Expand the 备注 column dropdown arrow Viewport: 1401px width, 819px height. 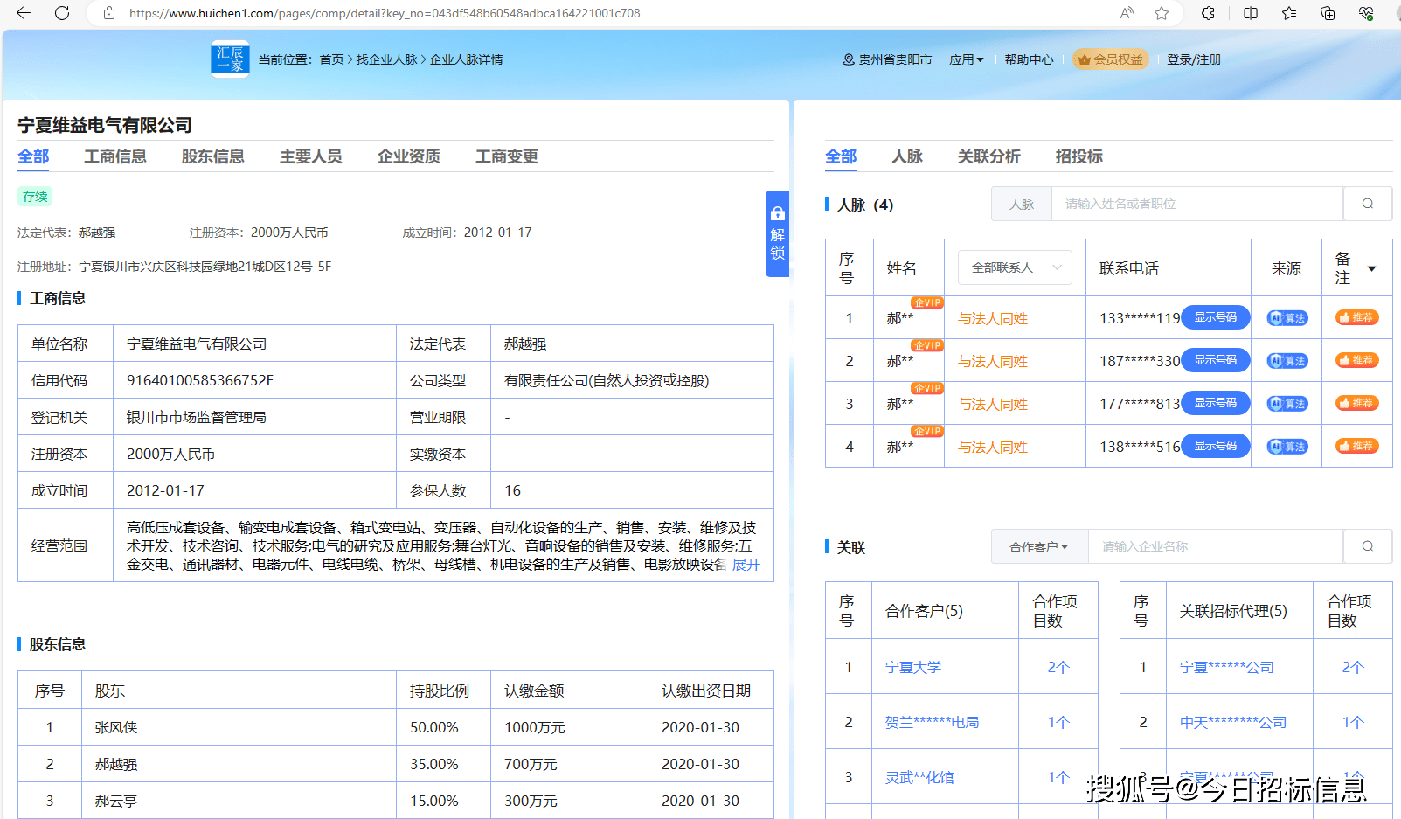[1372, 268]
